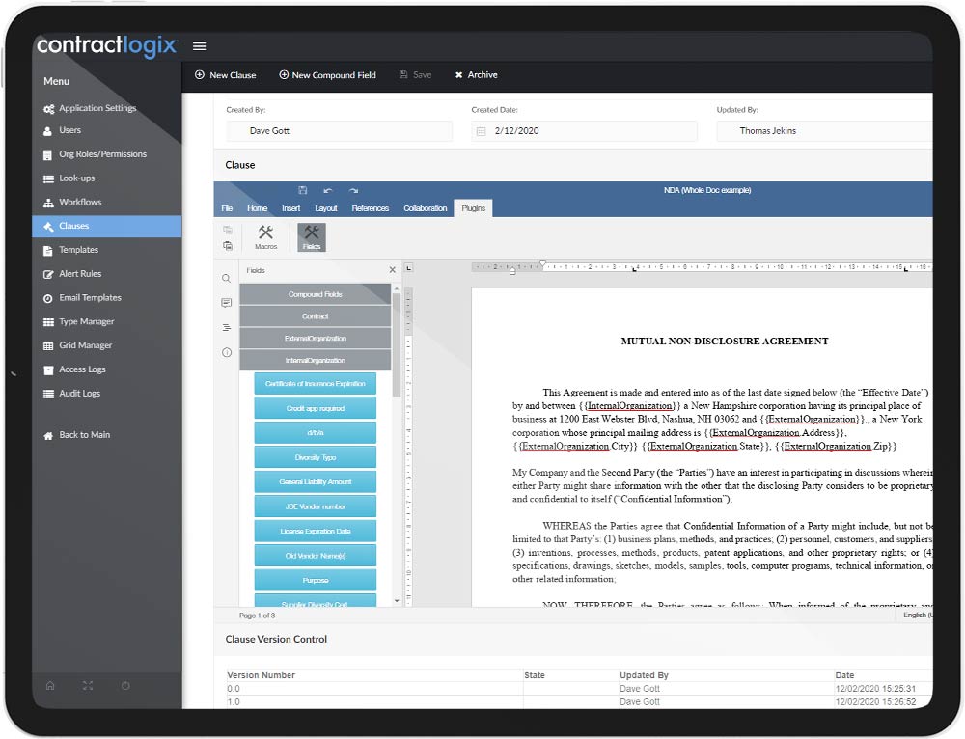The image size is (965, 739).
Task: Open Access Logs sidebar item
Action: click(74, 369)
